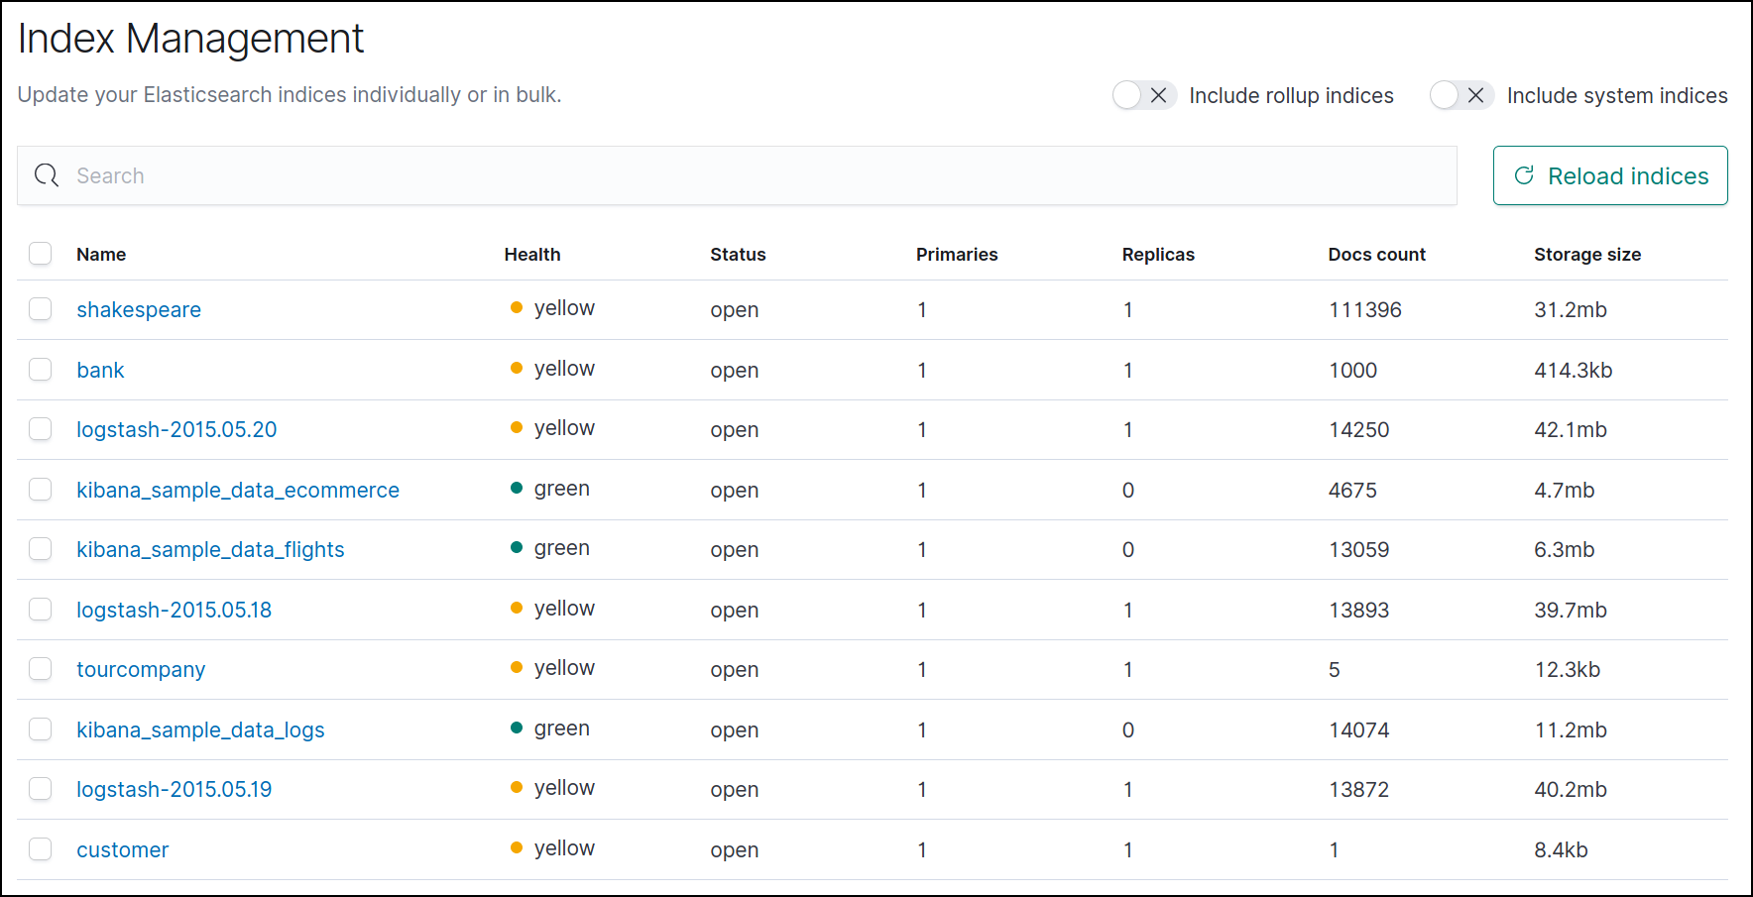Enable Include rollup indices switch
1753x897 pixels.
[x=1144, y=95]
